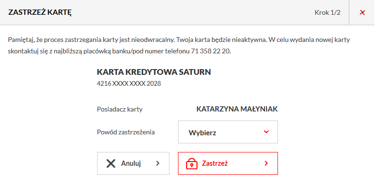Click the phone number 71 358 22 20
The height and width of the screenshot is (182, 376).
(211, 51)
